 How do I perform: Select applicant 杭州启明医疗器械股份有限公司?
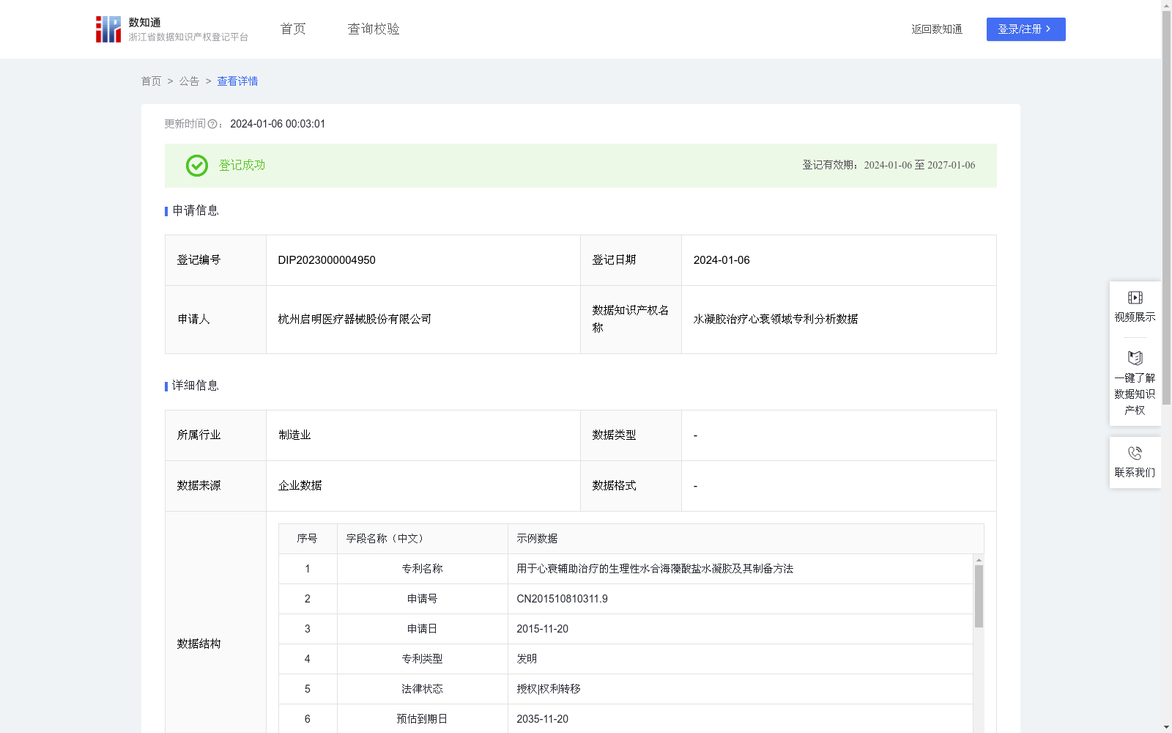[x=355, y=320]
